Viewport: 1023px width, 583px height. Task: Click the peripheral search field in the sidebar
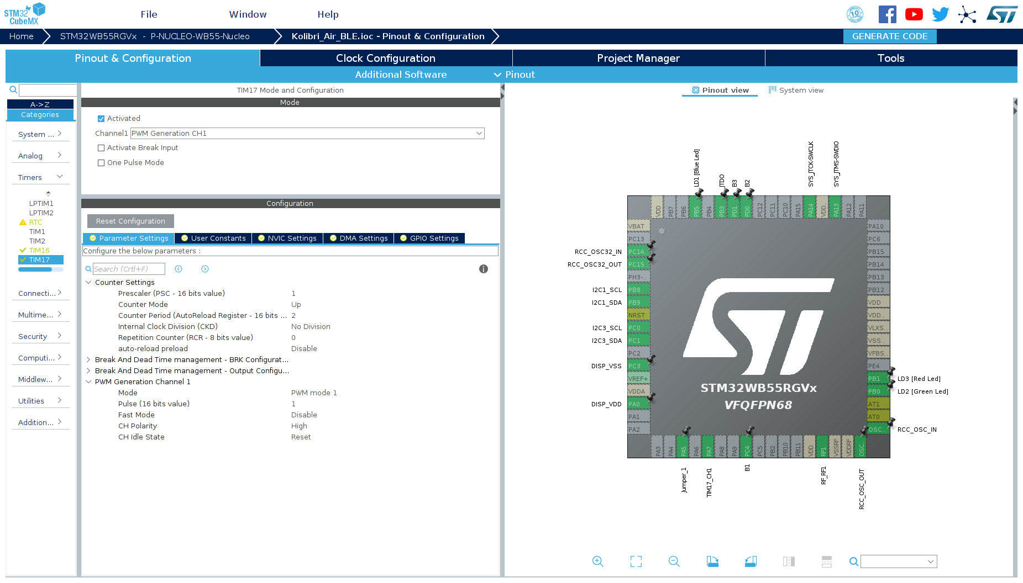(48, 89)
